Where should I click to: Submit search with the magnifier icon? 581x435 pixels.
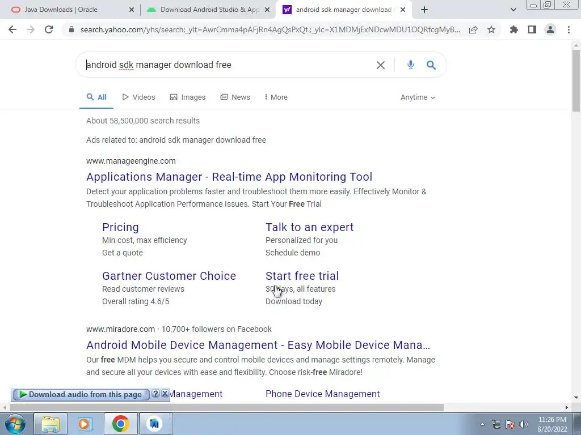pos(431,65)
